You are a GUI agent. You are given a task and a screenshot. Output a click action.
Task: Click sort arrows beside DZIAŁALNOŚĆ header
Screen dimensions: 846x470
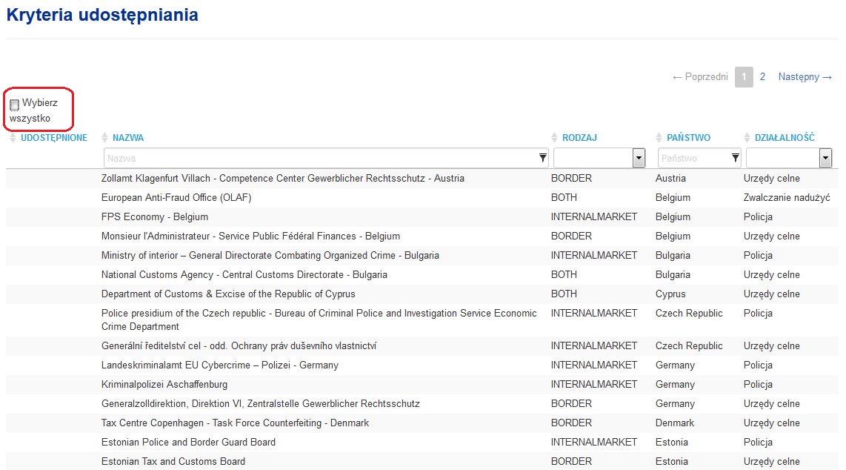pyautogui.click(x=747, y=138)
